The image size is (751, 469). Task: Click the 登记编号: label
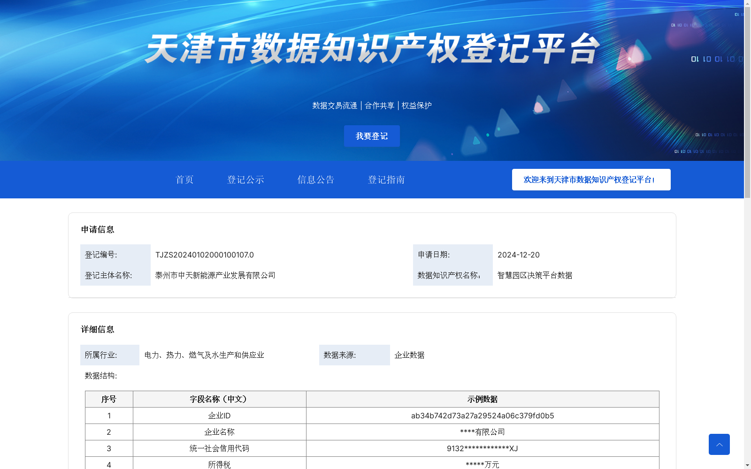(x=101, y=255)
